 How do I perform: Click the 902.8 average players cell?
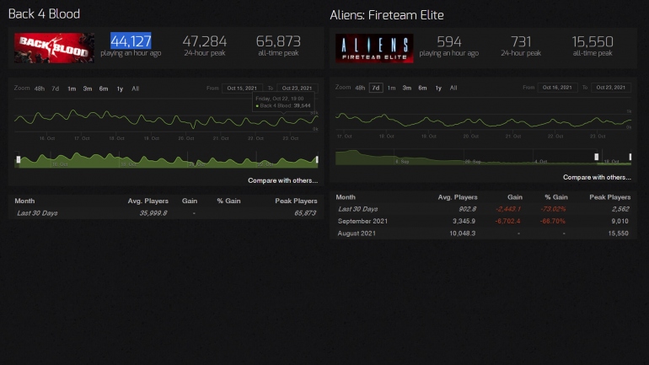pyautogui.click(x=467, y=209)
